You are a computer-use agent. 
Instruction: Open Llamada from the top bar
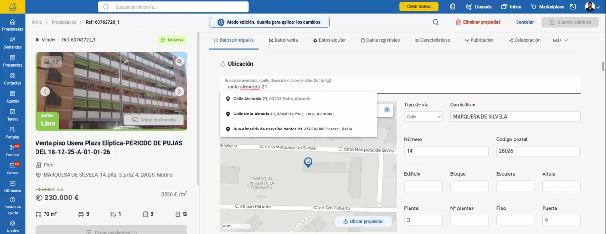click(x=479, y=7)
